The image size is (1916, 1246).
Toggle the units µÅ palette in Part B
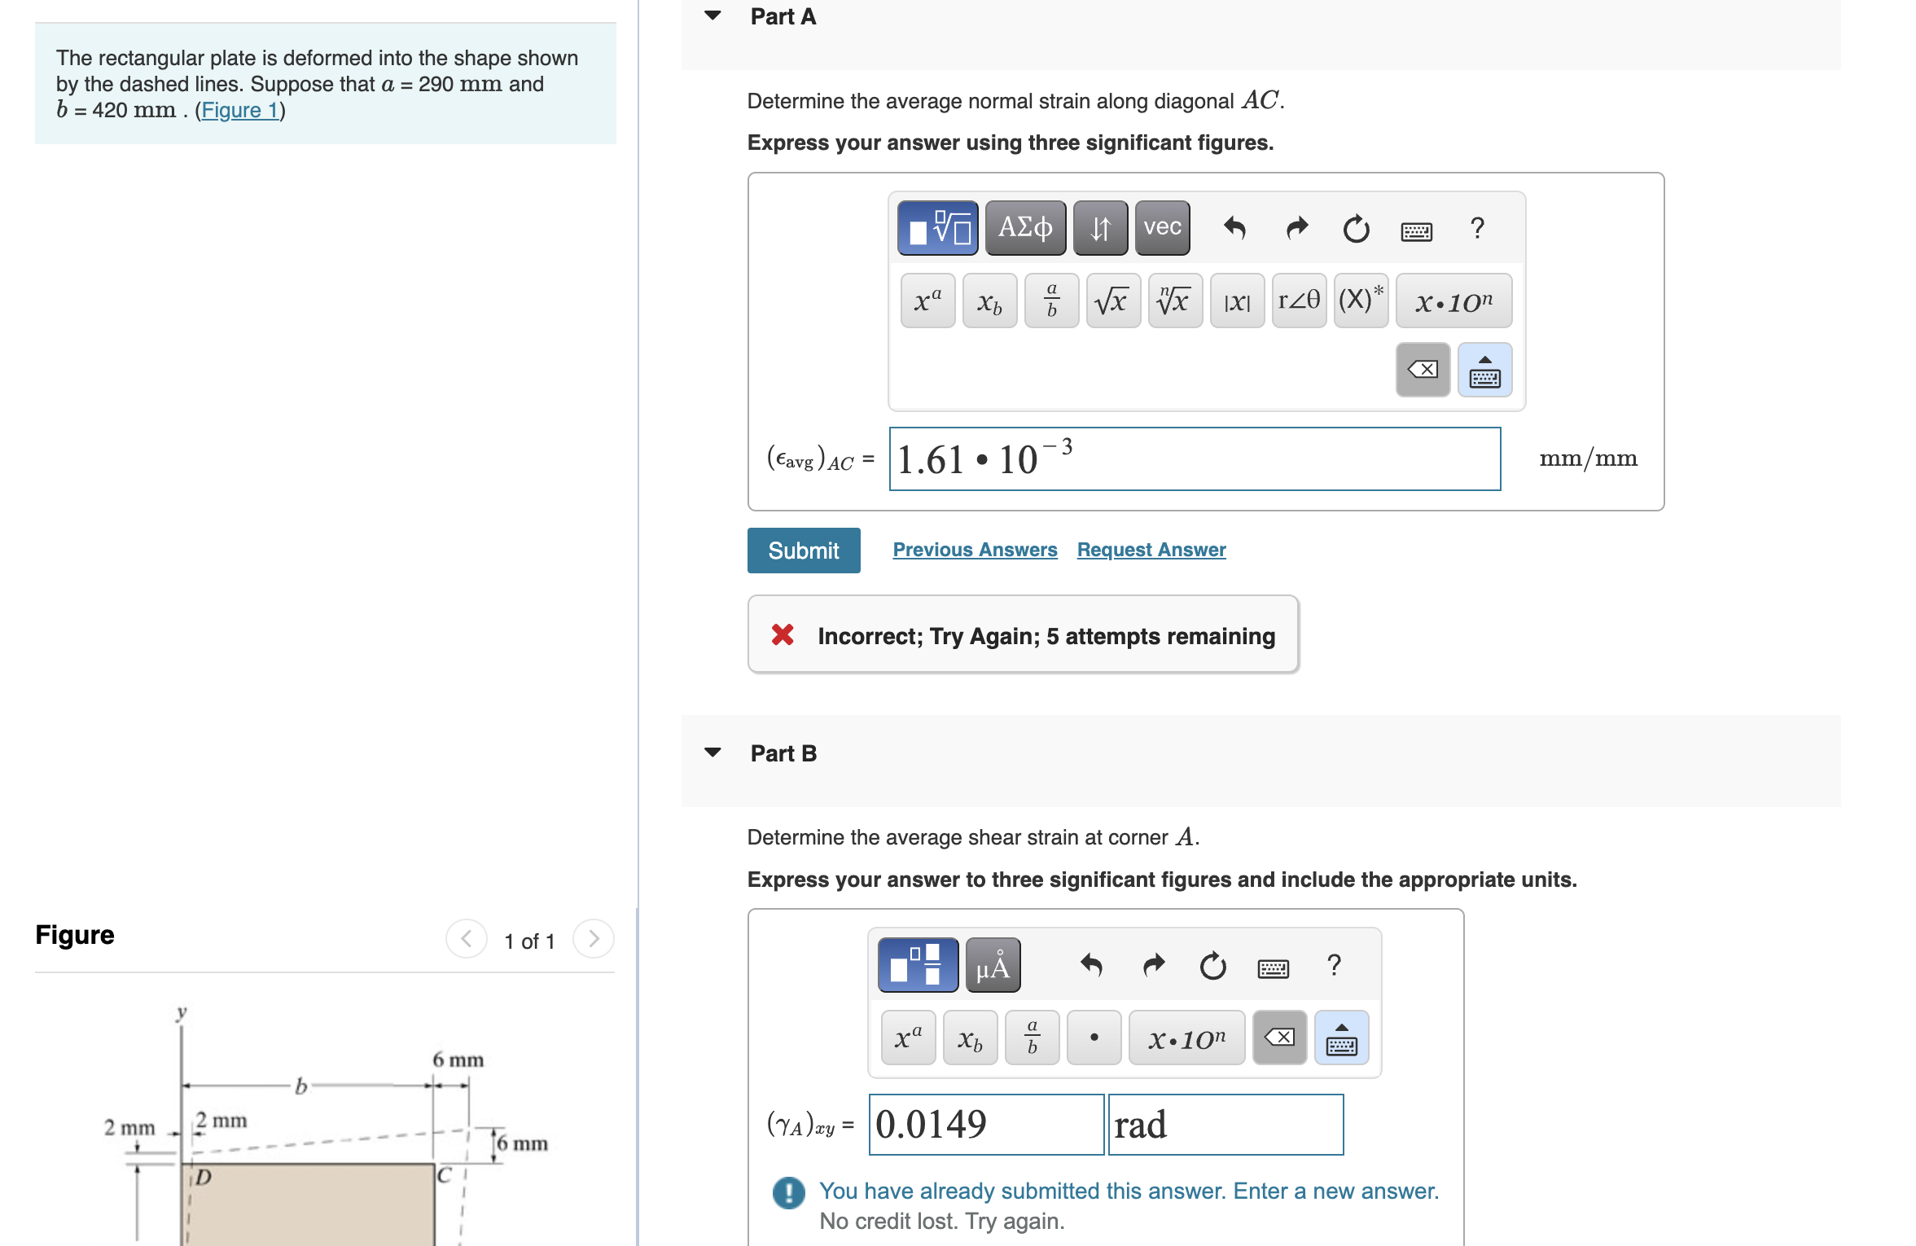pyautogui.click(x=992, y=966)
